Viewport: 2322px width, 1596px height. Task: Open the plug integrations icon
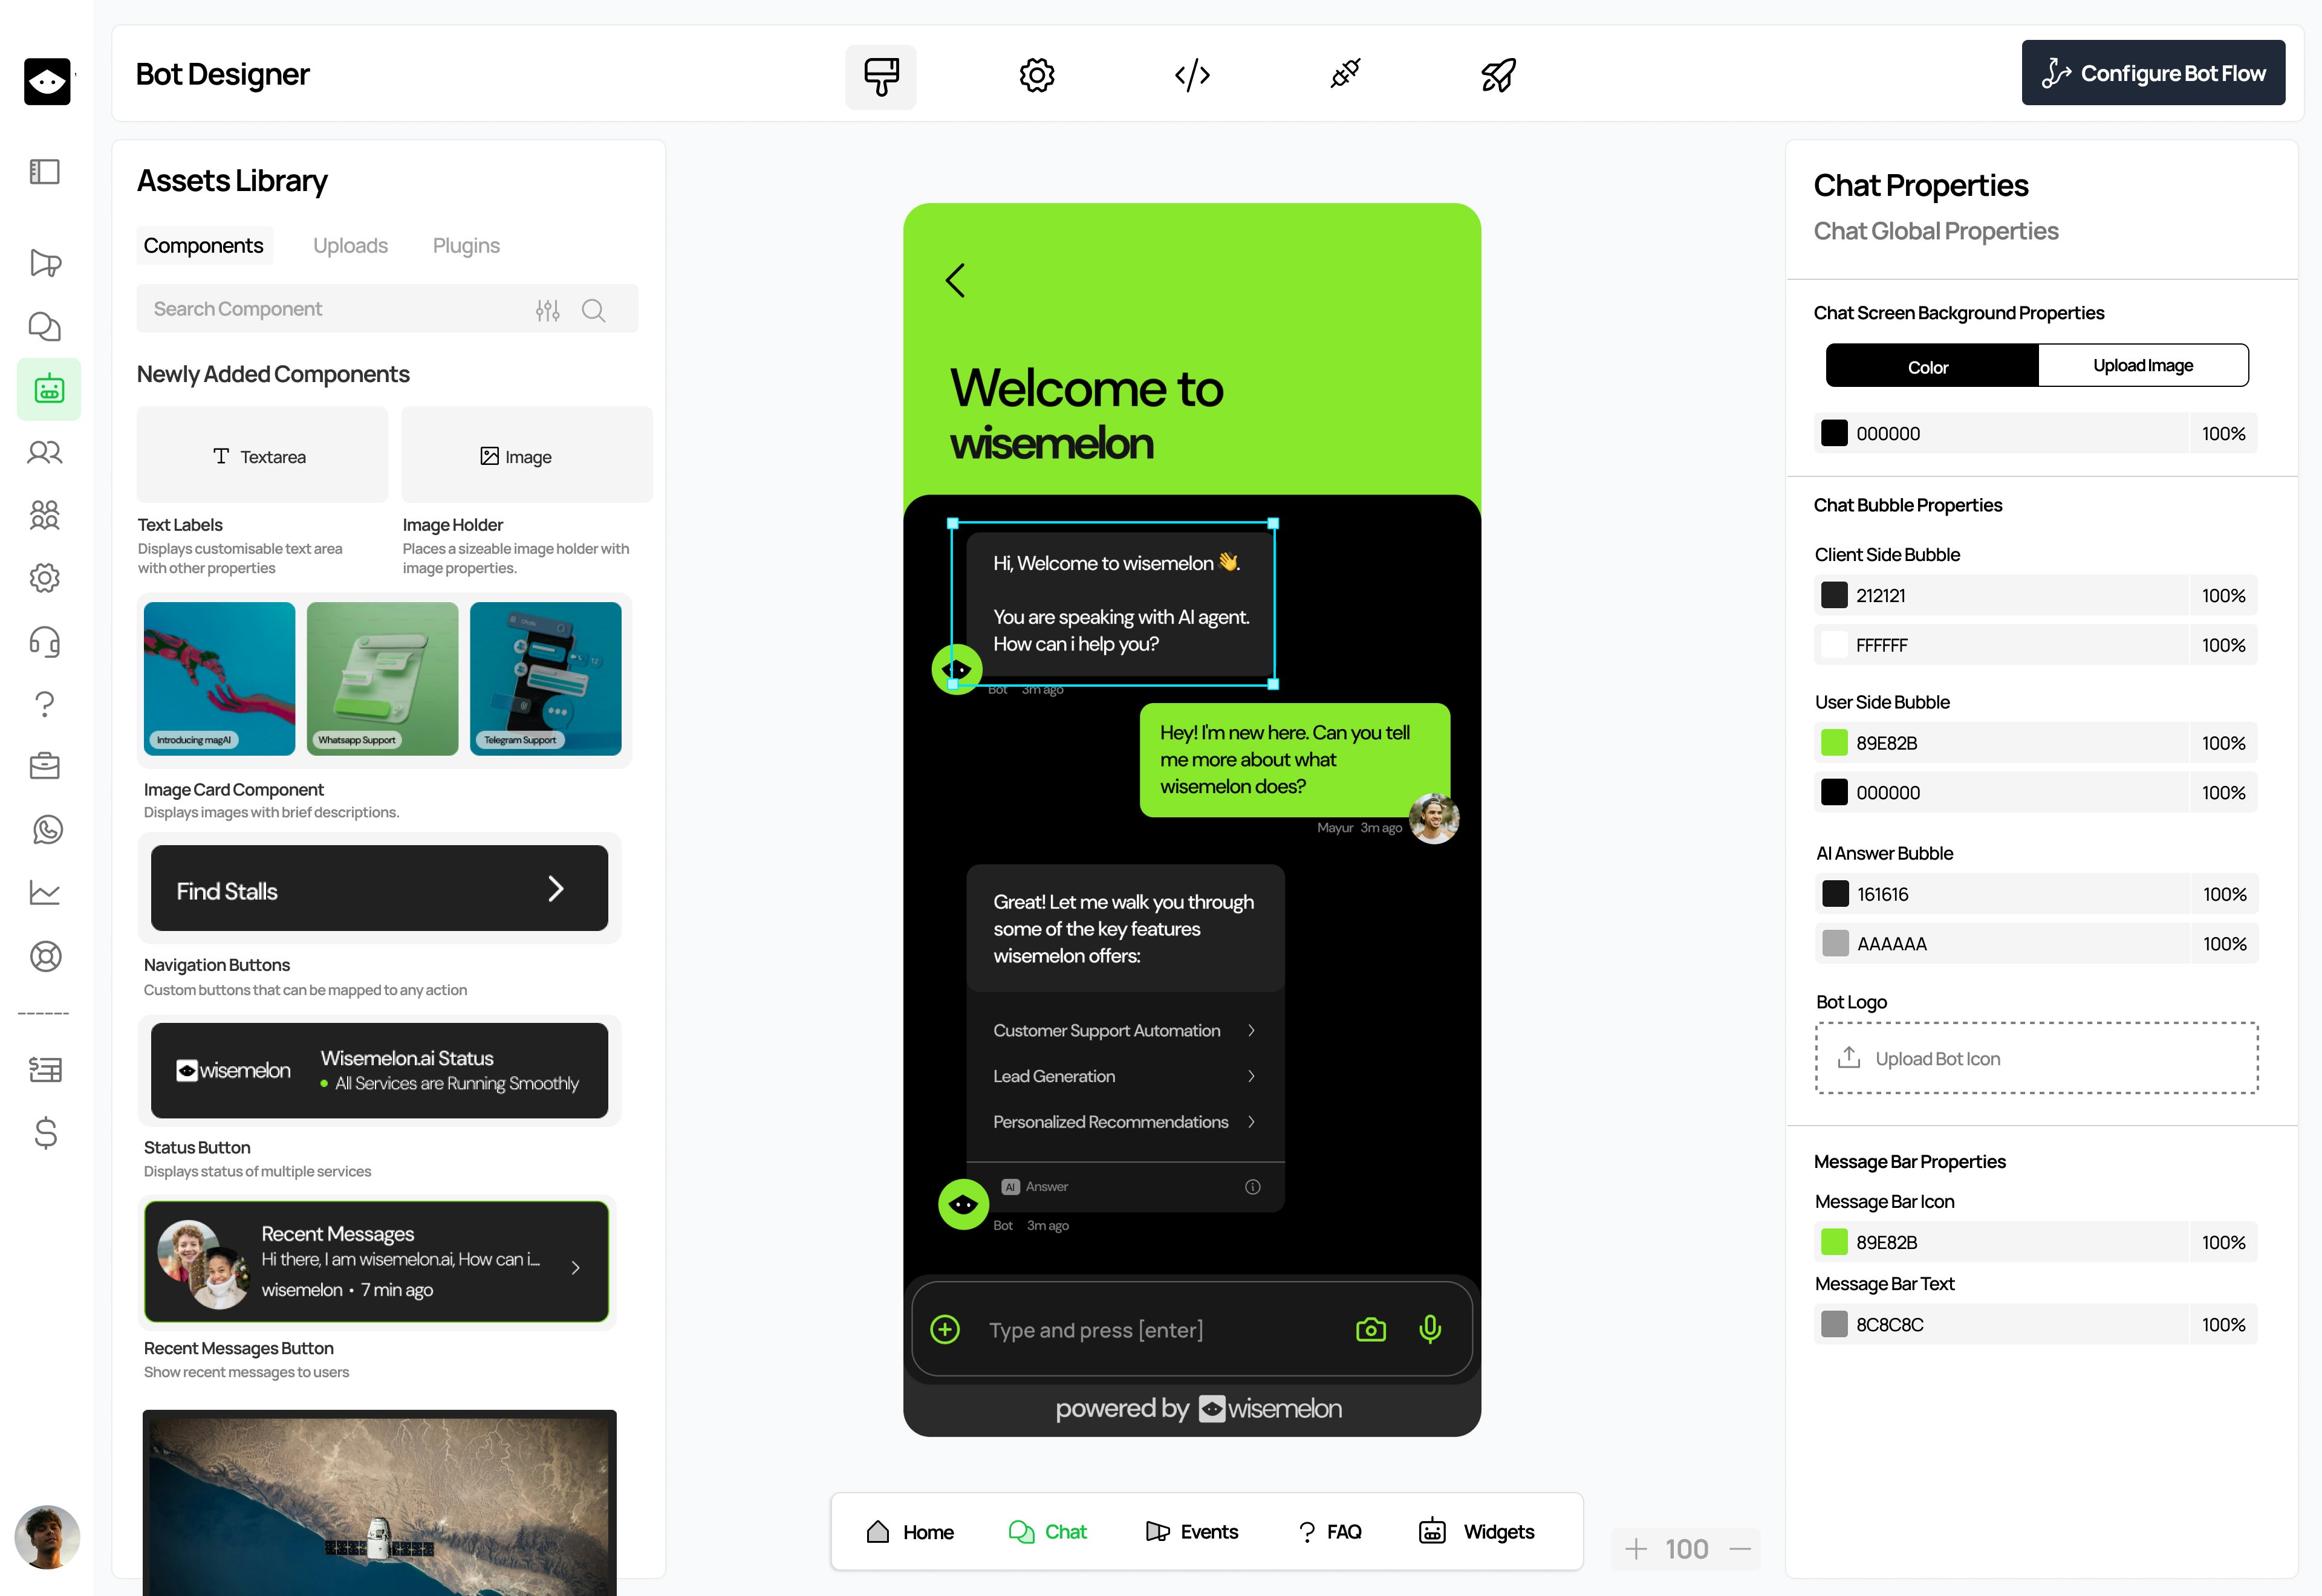coord(1345,74)
